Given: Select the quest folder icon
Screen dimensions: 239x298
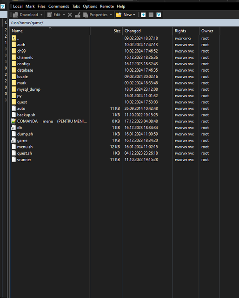Looking at the screenshot, I should 14,102.
